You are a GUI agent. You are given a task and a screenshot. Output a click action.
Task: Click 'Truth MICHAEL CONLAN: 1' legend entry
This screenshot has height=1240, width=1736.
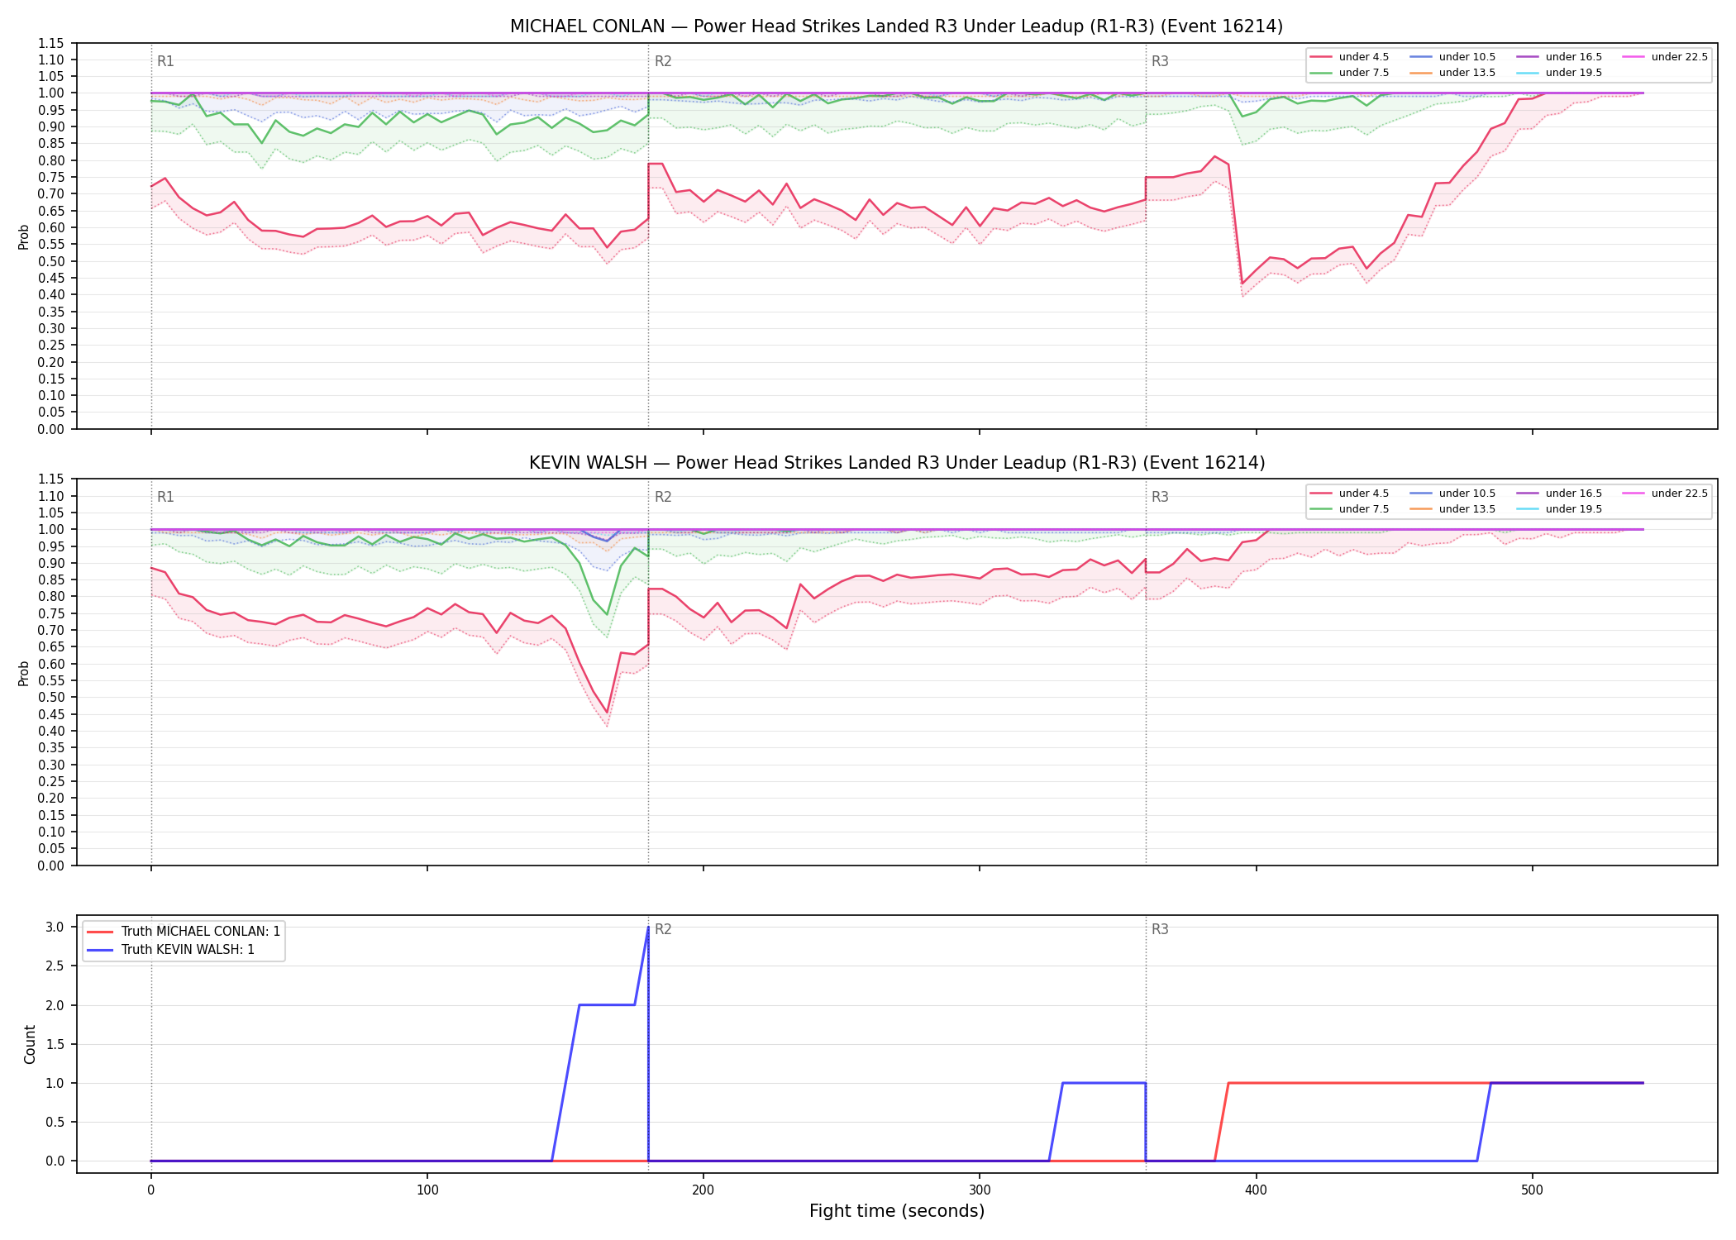tap(184, 932)
